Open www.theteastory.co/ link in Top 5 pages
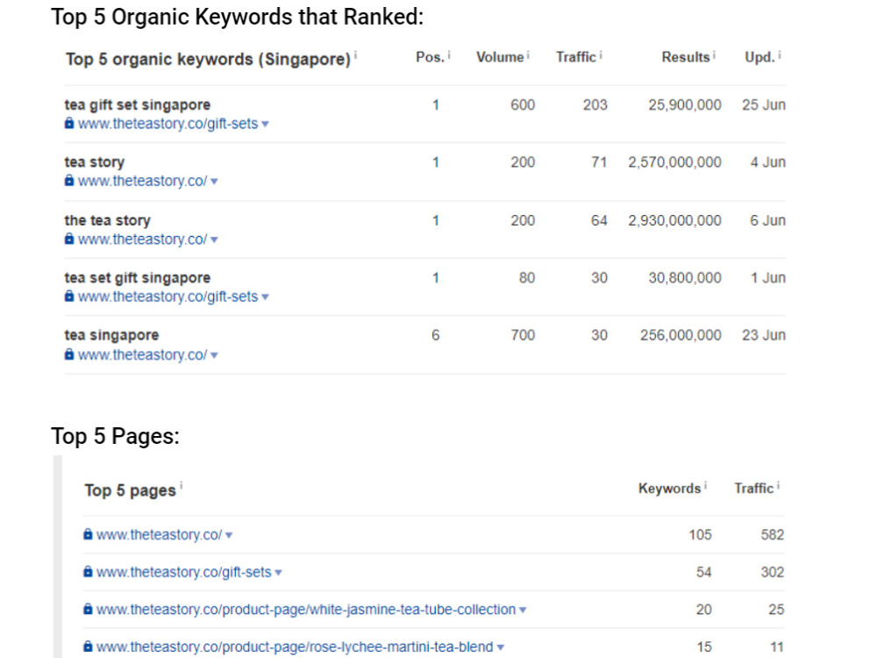Viewport: 877px width, 658px height. click(x=159, y=535)
